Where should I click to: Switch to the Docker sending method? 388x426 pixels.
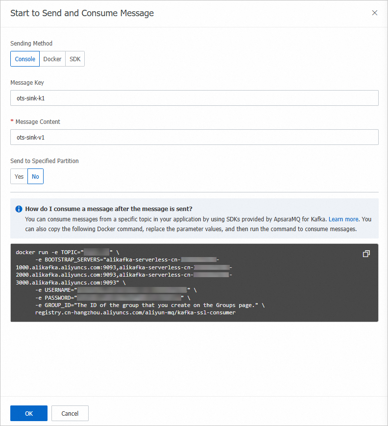[x=52, y=59]
